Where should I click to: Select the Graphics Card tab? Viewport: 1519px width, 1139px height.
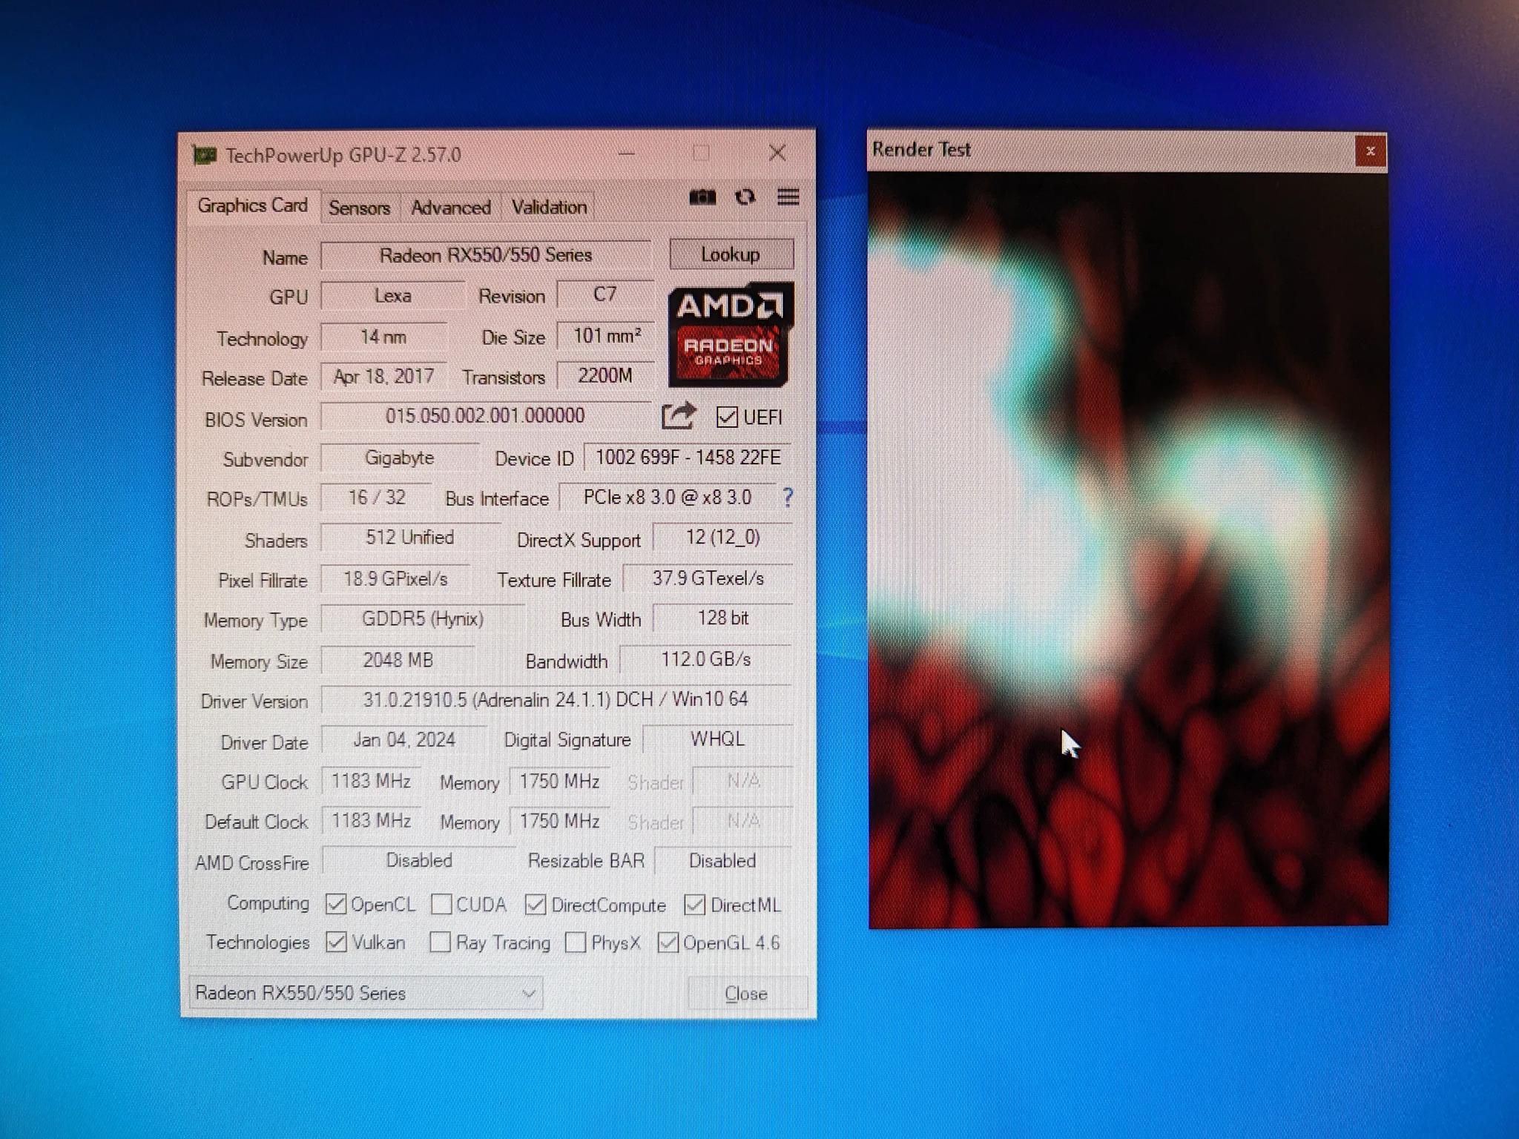click(x=252, y=205)
